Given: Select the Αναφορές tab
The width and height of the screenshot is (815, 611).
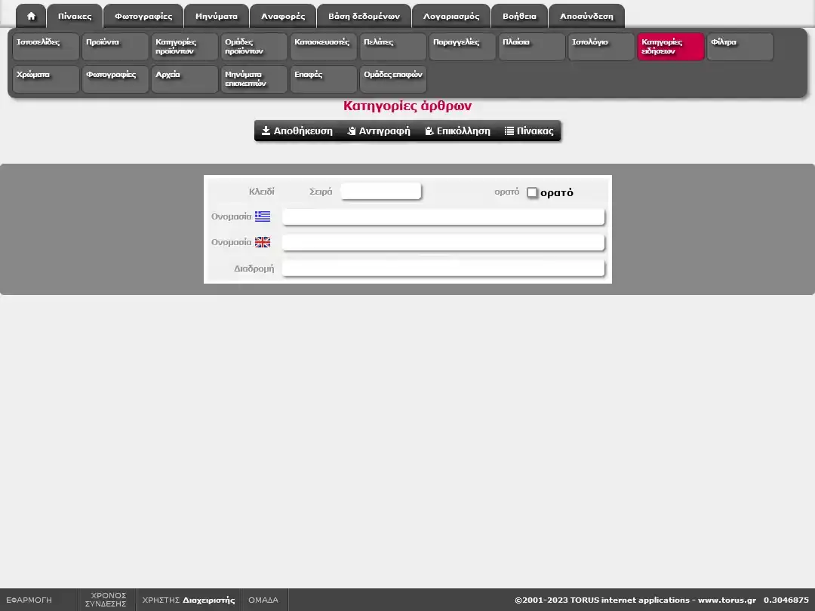Looking at the screenshot, I should (x=283, y=16).
